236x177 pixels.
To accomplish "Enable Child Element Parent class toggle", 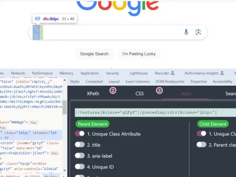I will (x=201, y=145).
